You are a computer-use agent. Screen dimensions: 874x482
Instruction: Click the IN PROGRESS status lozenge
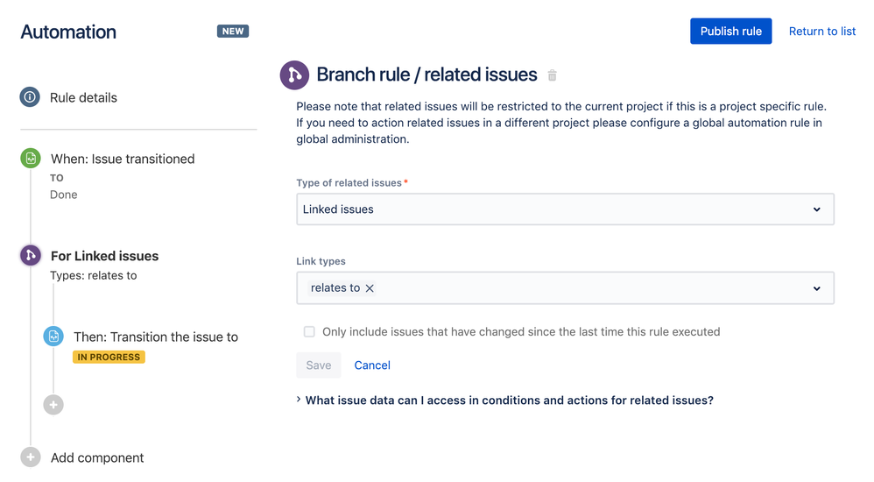pos(109,358)
